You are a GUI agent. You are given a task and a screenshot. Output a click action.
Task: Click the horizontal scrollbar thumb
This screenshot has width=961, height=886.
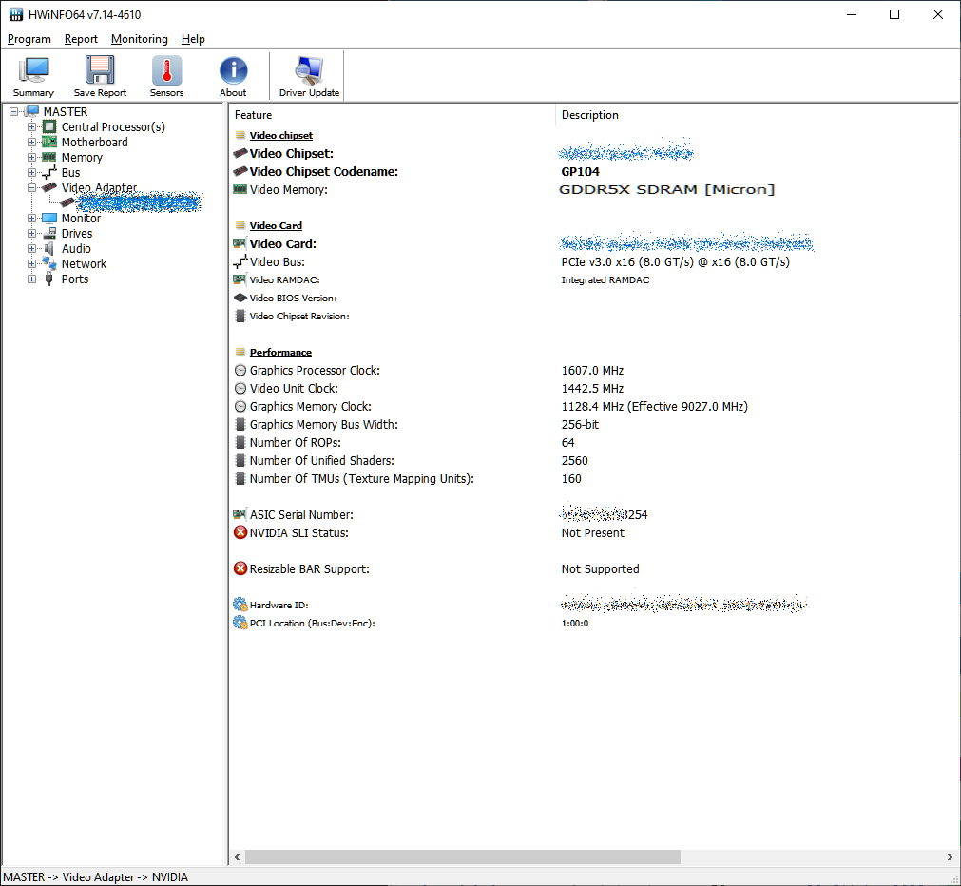point(463,857)
